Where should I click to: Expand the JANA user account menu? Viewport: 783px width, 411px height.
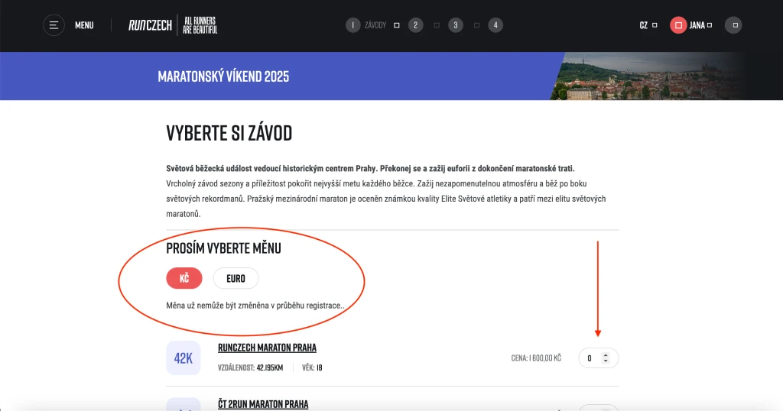pos(700,25)
